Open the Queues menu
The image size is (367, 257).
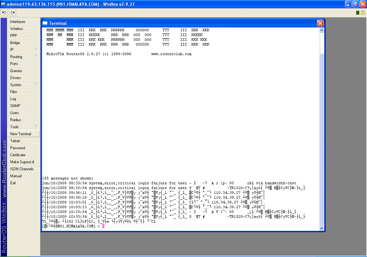(24, 71)
